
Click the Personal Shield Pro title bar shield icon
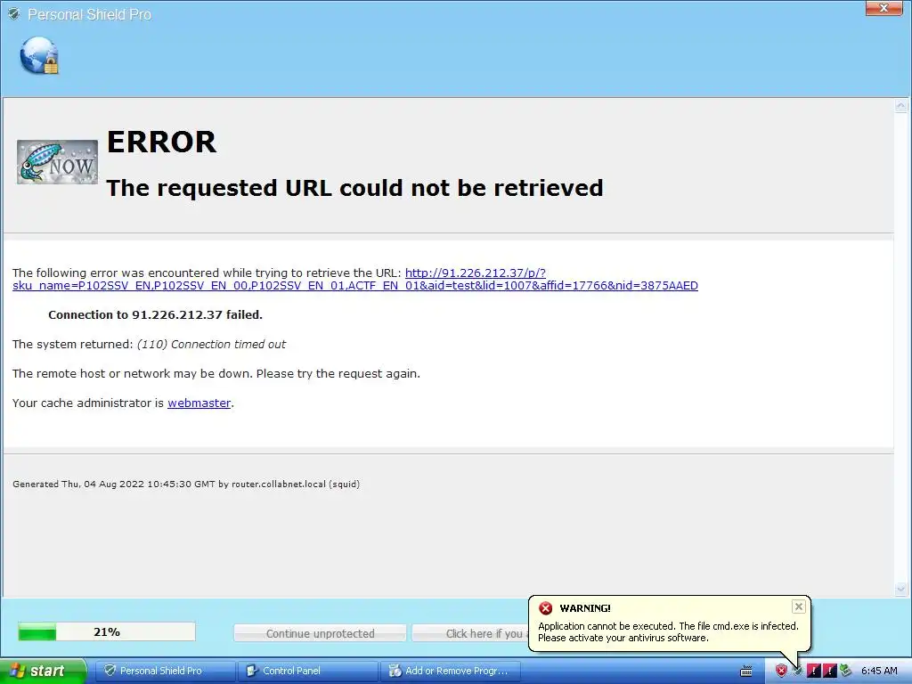(14, 14)
